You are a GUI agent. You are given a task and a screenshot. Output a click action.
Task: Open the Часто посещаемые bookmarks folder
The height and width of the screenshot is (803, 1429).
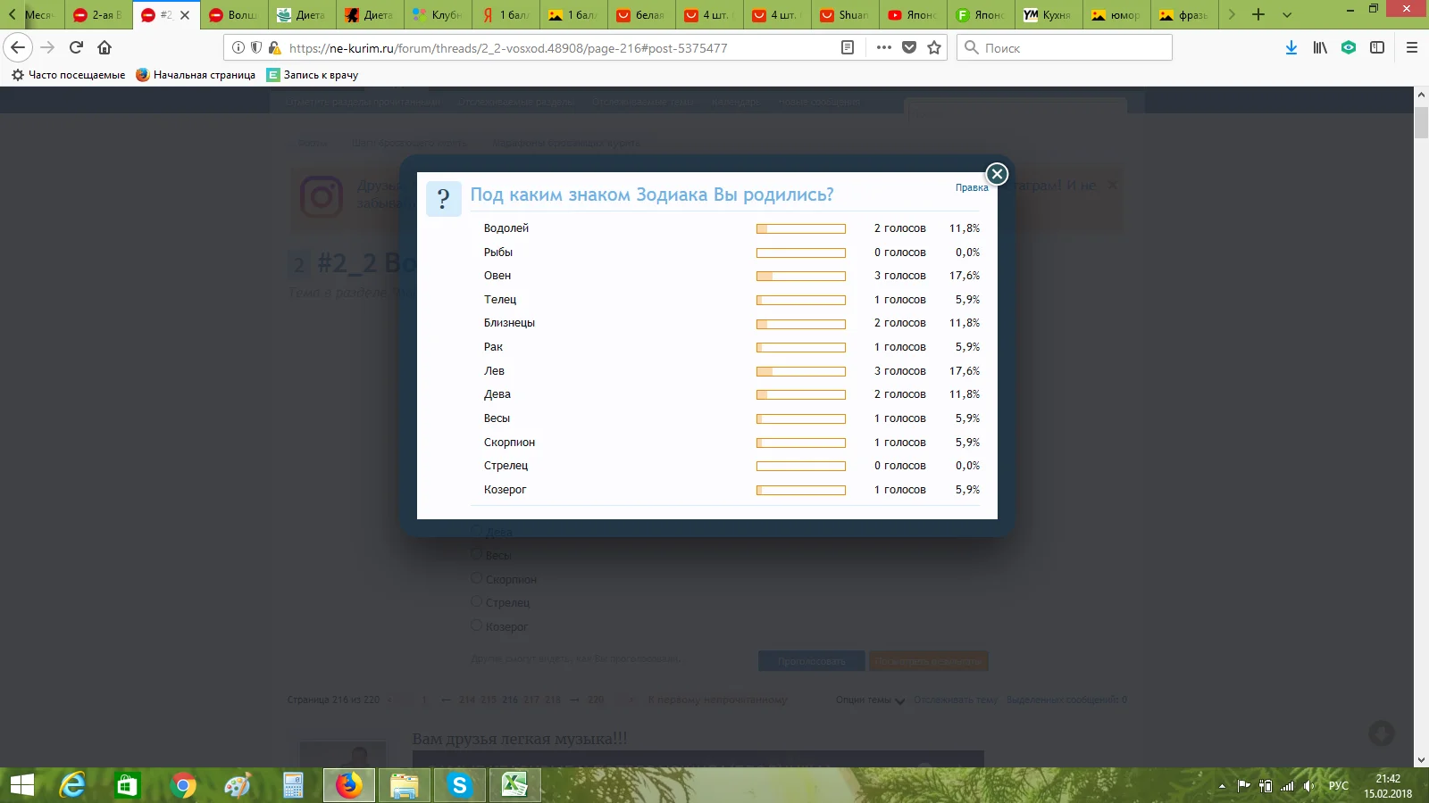point(68,75)
